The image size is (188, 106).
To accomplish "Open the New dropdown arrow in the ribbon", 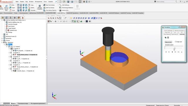I will (16, 5).
